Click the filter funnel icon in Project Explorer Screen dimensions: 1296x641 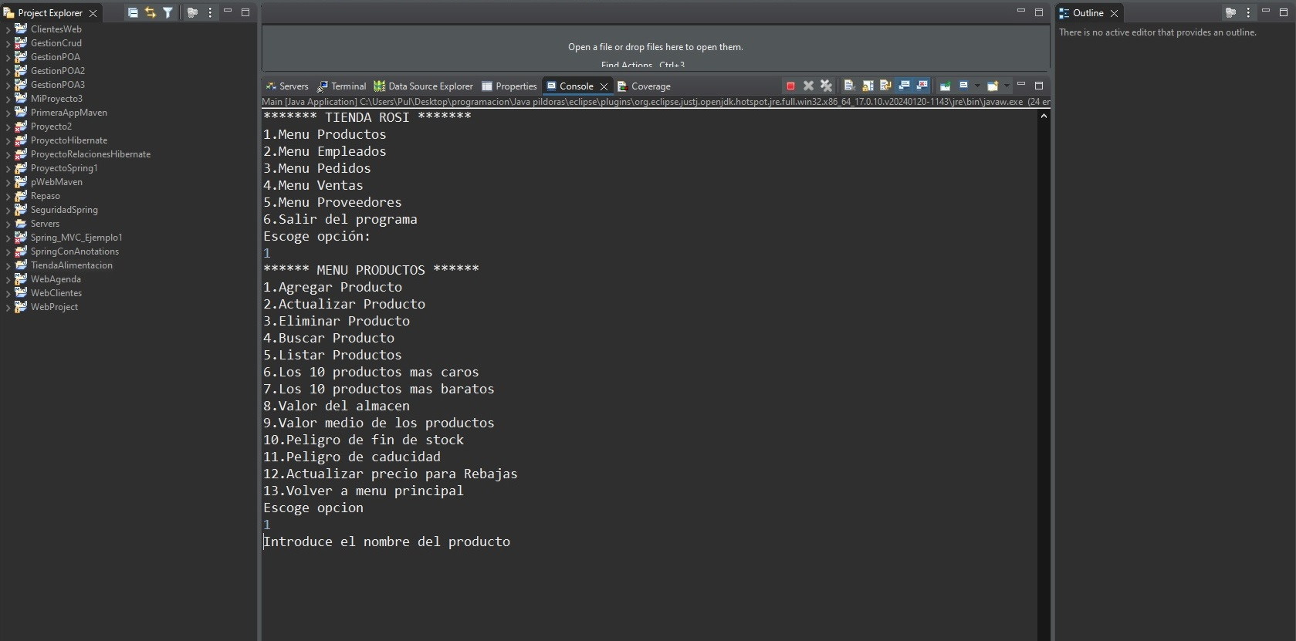(167, 13)
